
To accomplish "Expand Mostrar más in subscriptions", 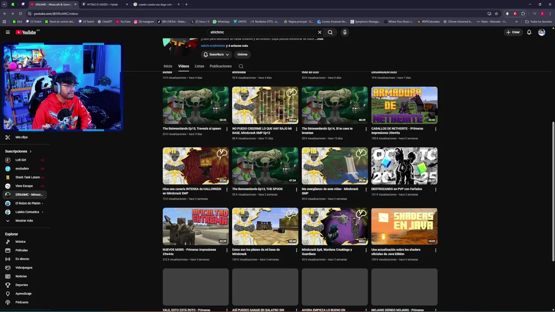I will [x=25, y=221].
